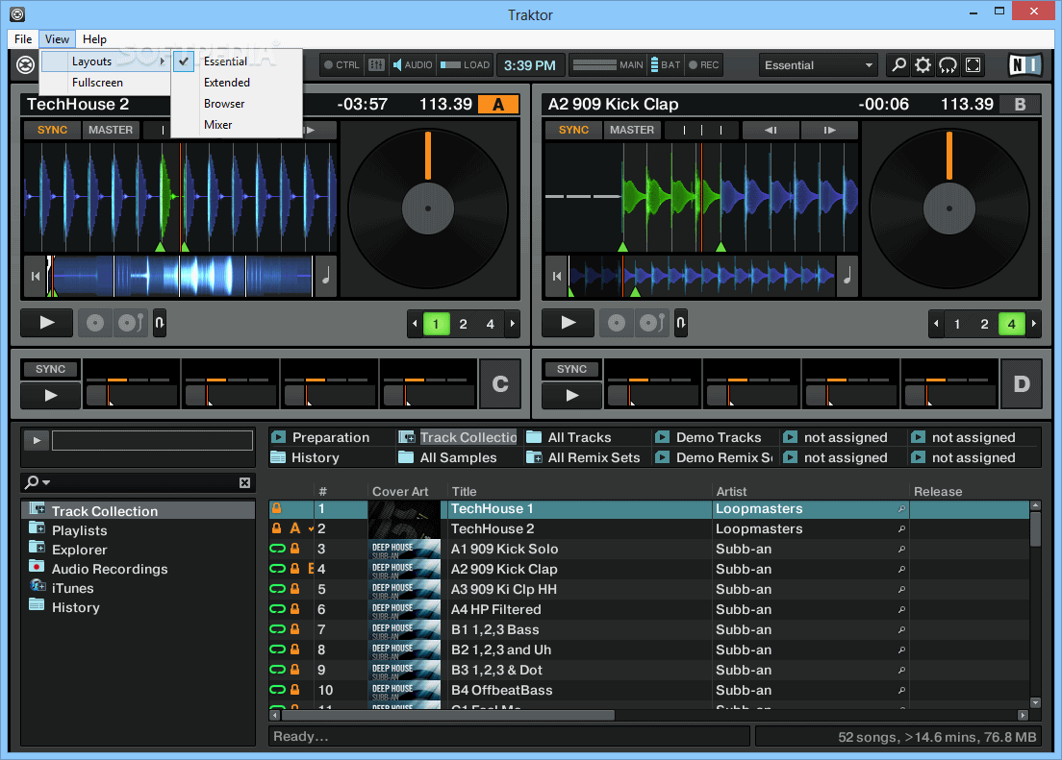
Task: Open the Essential layout dropdown
Action: point(818,65)
